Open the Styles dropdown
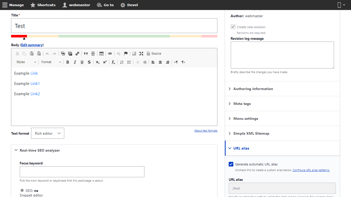 (x=26, y=62)
